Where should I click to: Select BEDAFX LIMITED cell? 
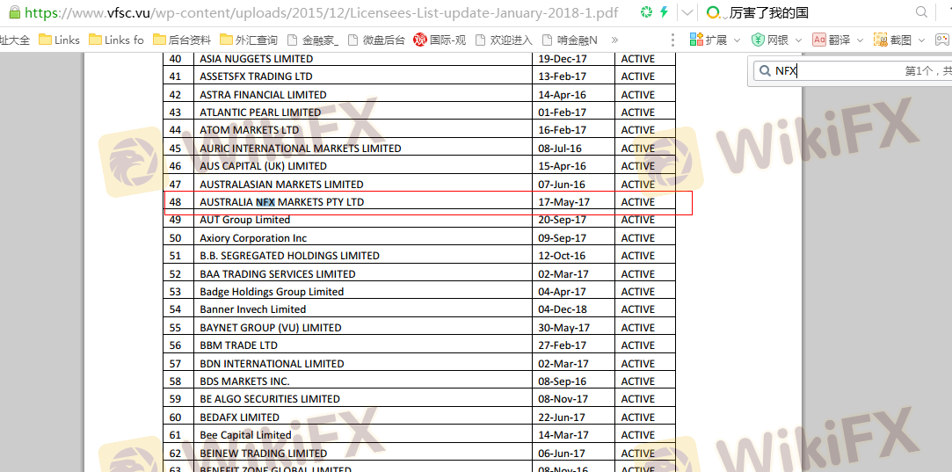click(362, 417)
